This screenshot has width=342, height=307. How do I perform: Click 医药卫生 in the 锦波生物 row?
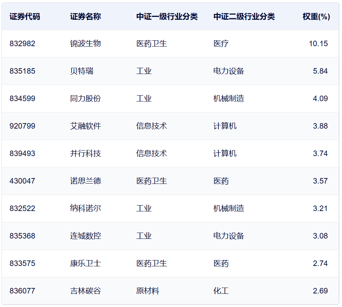tap(152, 44)
